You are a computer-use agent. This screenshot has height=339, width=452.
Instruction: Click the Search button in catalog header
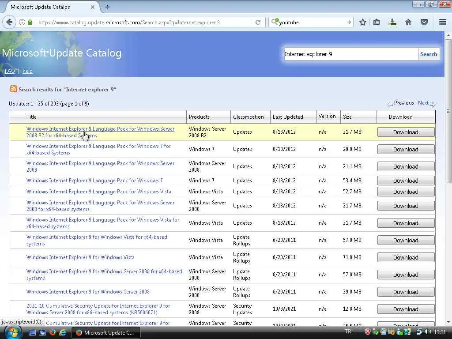coord(429,54)
